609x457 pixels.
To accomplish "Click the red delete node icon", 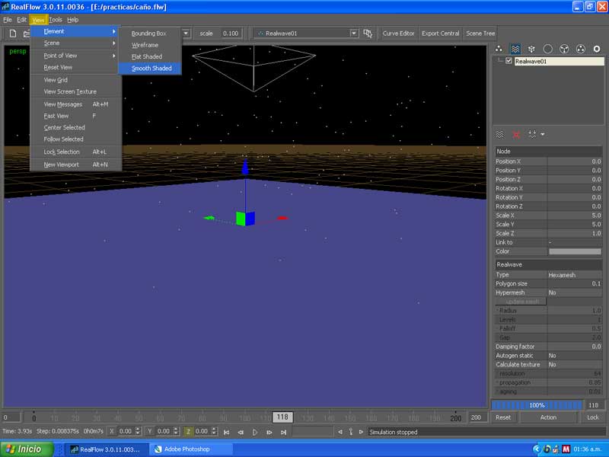I will point(516,135).
